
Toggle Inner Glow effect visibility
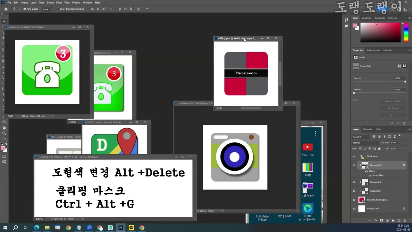(370, 175)
